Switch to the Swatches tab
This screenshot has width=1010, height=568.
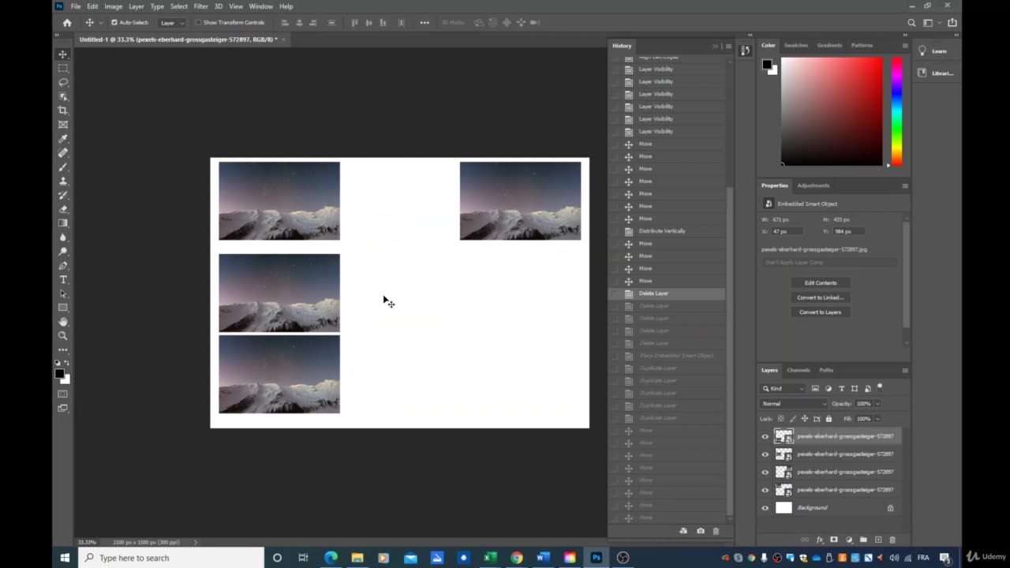795,45
